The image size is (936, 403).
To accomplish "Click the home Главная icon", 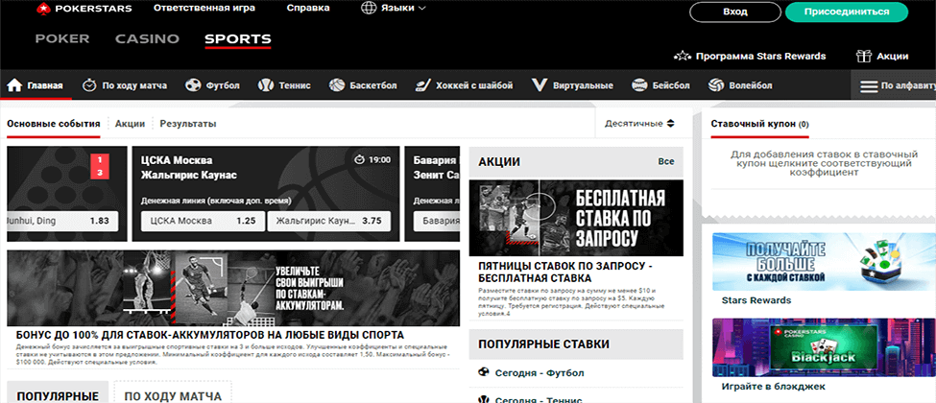I will (15, 85).
